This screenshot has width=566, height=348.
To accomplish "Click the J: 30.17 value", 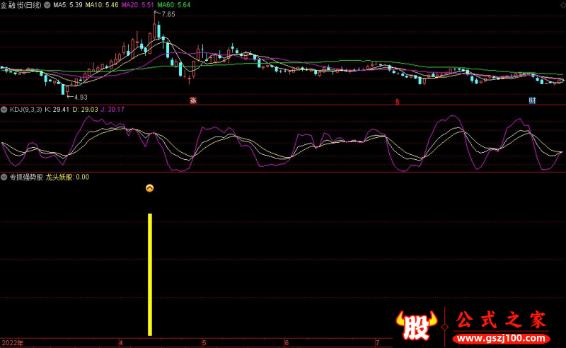I will point(112,110).
